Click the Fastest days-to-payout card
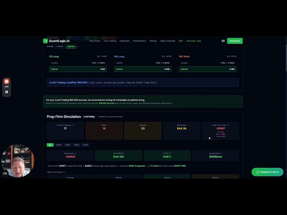The height and width of the screenshot is (215, 287). click(167, 176)
